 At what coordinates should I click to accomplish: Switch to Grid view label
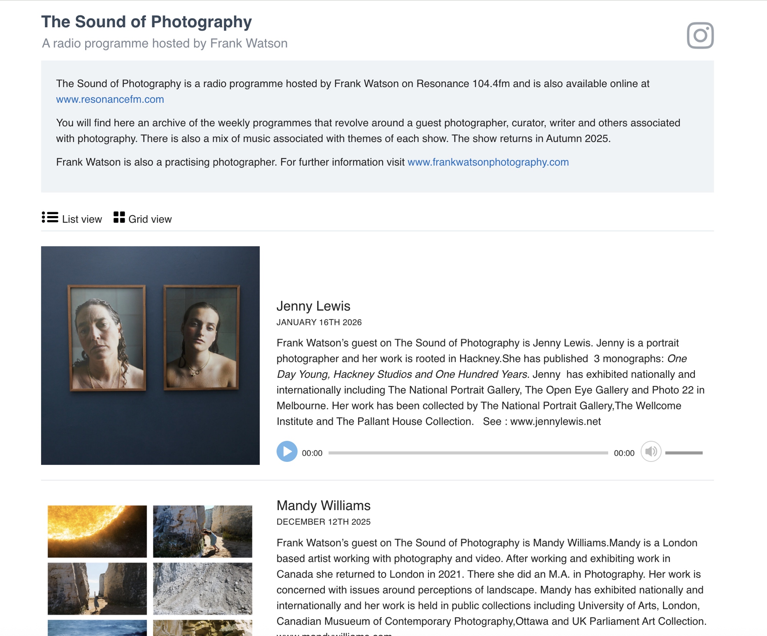(x=150, y=219)
